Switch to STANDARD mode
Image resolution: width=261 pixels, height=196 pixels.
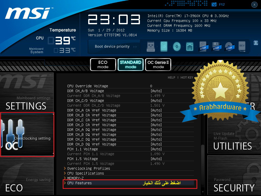tap(130, 65)
